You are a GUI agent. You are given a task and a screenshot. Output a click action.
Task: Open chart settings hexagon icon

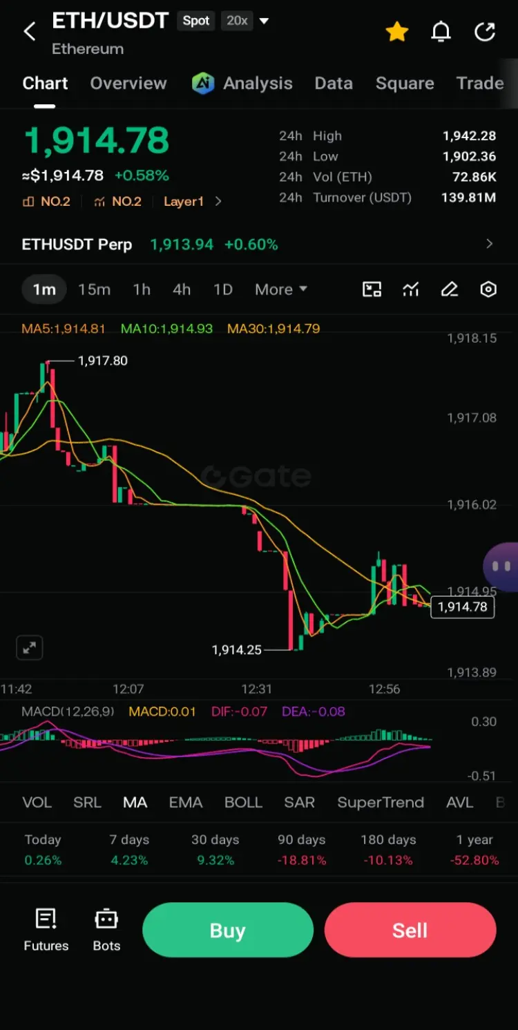488,289
